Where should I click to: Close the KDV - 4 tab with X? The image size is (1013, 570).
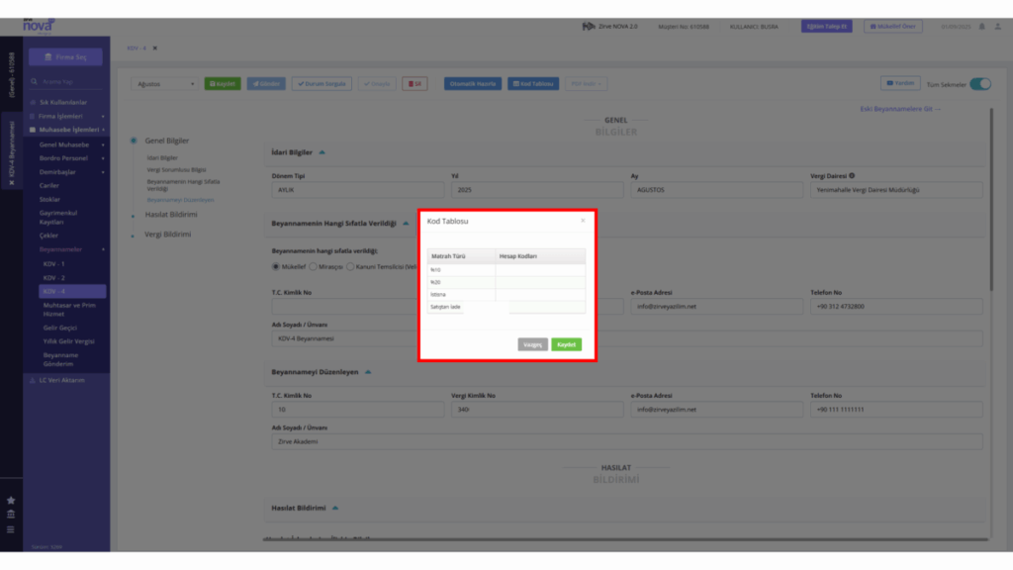pyautogui.click(x=155, y=47)
